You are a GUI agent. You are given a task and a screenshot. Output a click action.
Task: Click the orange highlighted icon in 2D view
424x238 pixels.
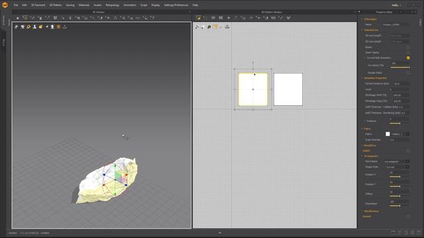tap(215, 26)
